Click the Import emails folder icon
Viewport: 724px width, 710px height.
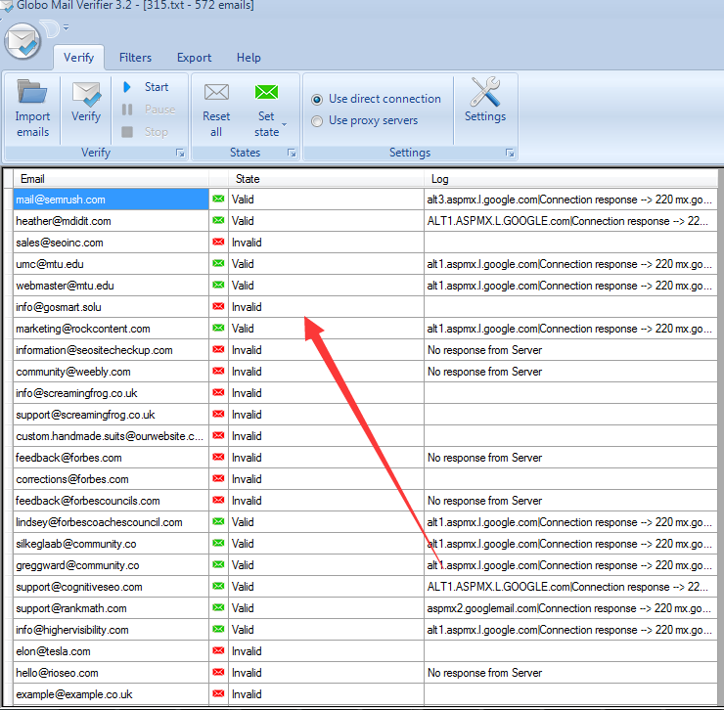32,91
